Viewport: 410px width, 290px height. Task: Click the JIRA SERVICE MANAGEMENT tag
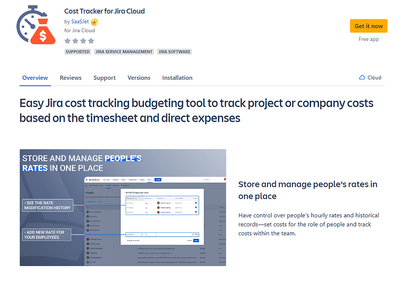(124, 52)
